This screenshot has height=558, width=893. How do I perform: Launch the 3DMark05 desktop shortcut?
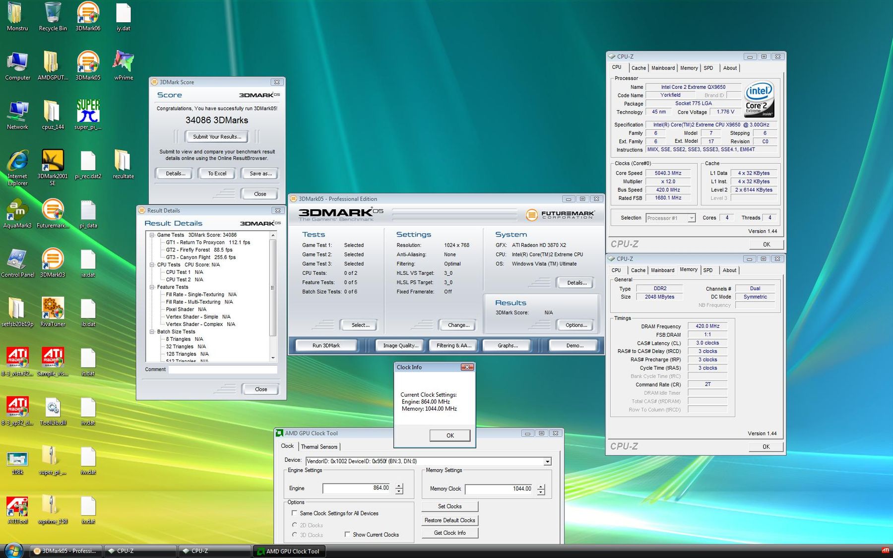point(88,65)
